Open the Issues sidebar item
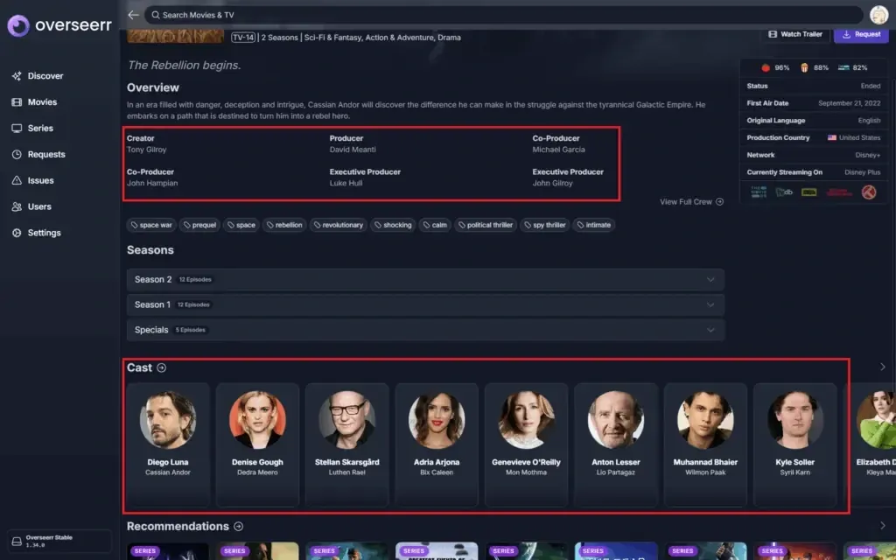The width and height of the screenshot is (896, 560). 40,181
